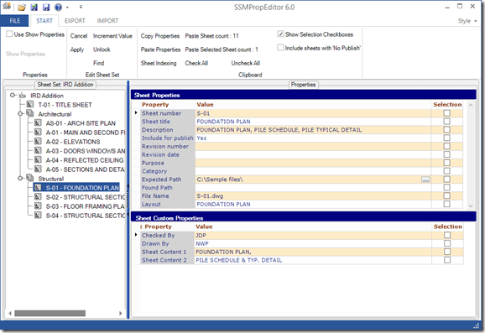Click the sheet icon beside S-04 STRUCTURAL SECTIONS

(x=38, y=216)
